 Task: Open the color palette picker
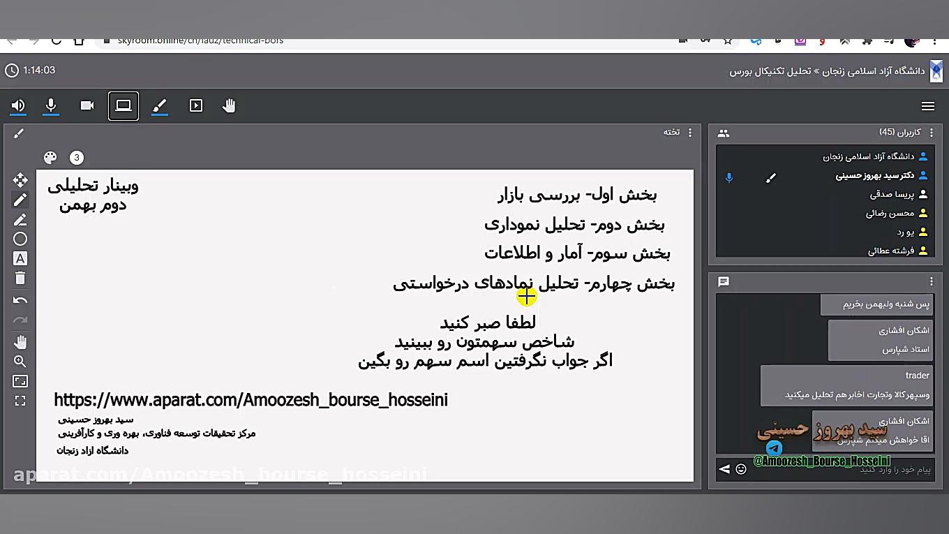[x=50, y=157]
